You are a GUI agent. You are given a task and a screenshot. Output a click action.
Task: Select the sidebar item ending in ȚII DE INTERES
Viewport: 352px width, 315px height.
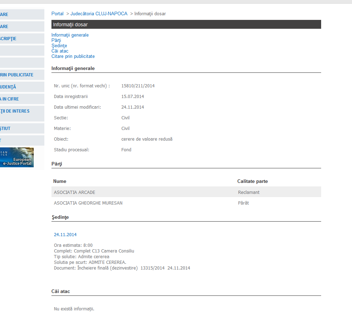[15, 111]
